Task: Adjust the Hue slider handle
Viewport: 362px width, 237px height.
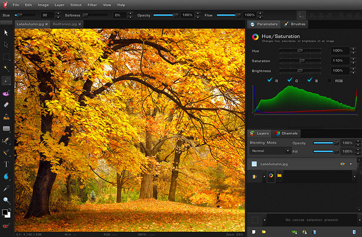Action: coord(300,51)
